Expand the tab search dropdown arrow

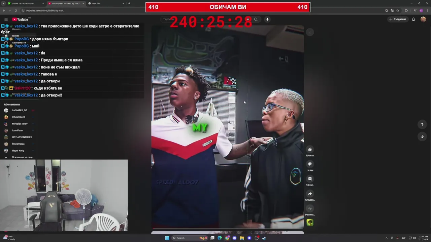pos(3,3)
